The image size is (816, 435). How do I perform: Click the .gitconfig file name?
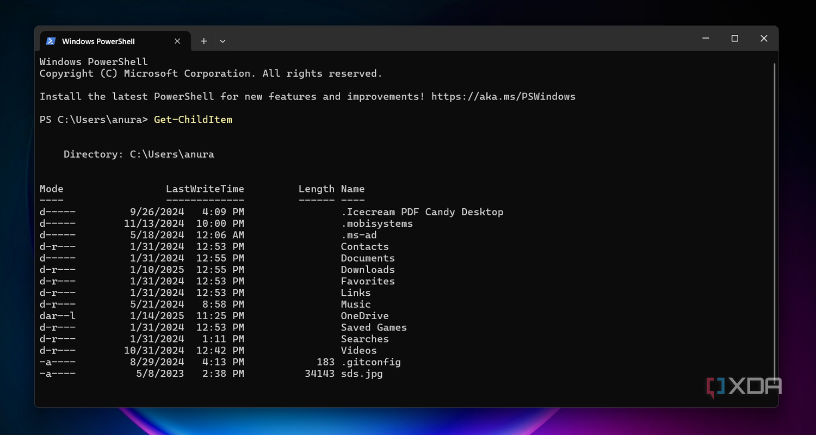pyautogui.click(x=371, y=362)
